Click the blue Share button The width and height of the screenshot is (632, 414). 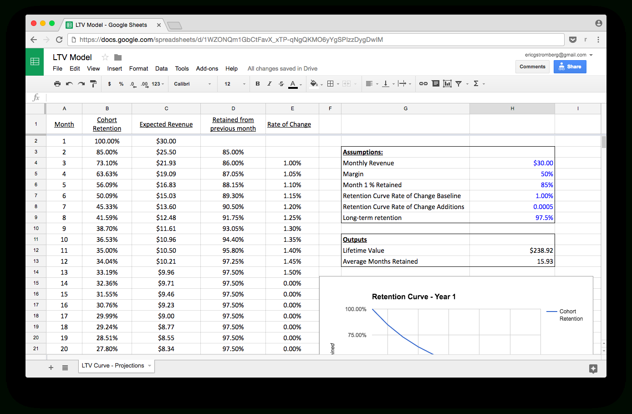click(570, 66)
